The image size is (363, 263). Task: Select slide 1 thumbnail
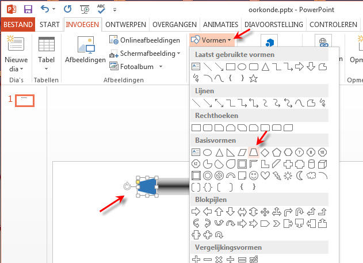click(25, 101)
